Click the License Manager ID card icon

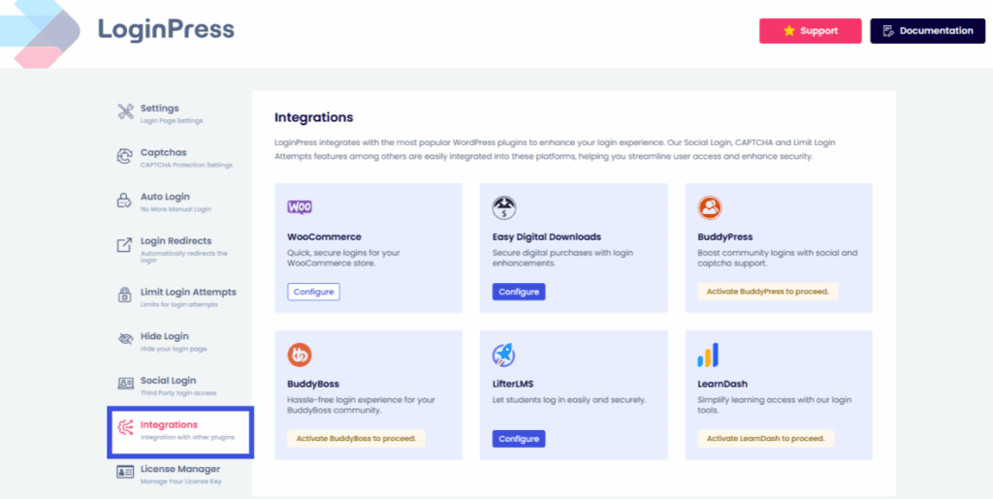pyautogui.click(x=125, y=472)
